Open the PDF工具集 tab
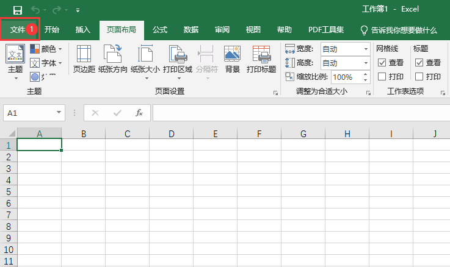This screenshot has width=450, height=267. 326,29
